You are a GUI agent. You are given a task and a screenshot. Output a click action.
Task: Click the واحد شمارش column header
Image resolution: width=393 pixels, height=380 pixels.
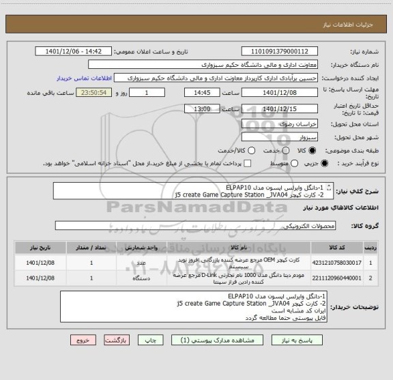coord(141,248)
